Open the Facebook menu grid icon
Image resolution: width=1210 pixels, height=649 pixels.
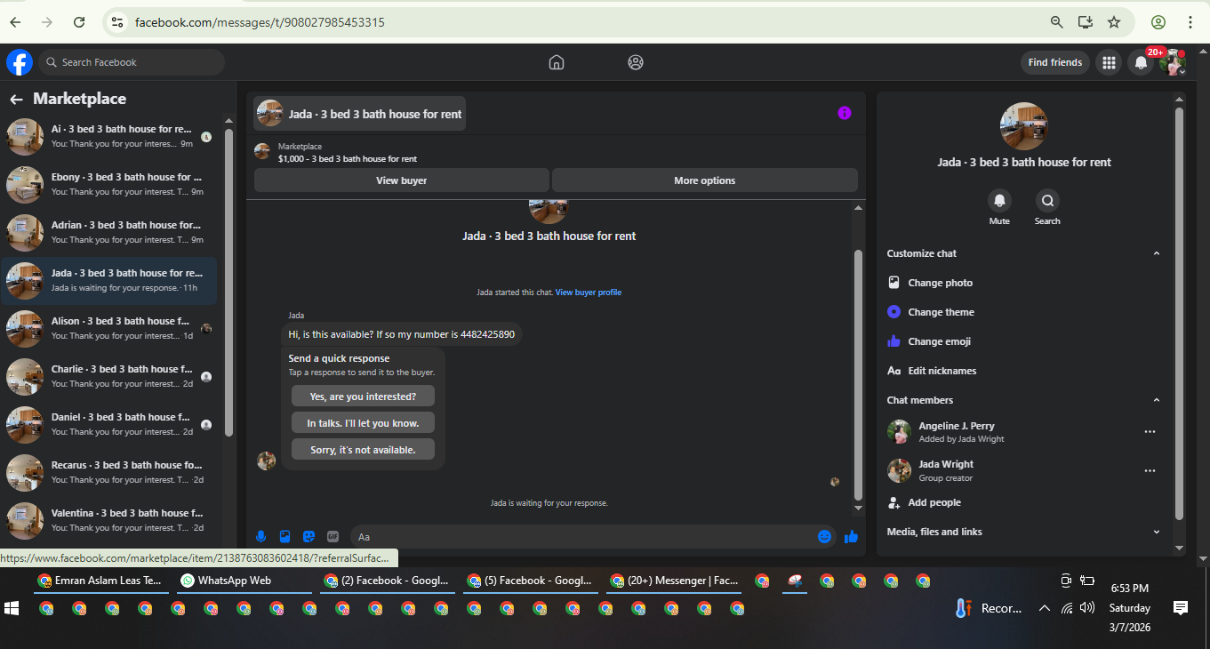1109,62
